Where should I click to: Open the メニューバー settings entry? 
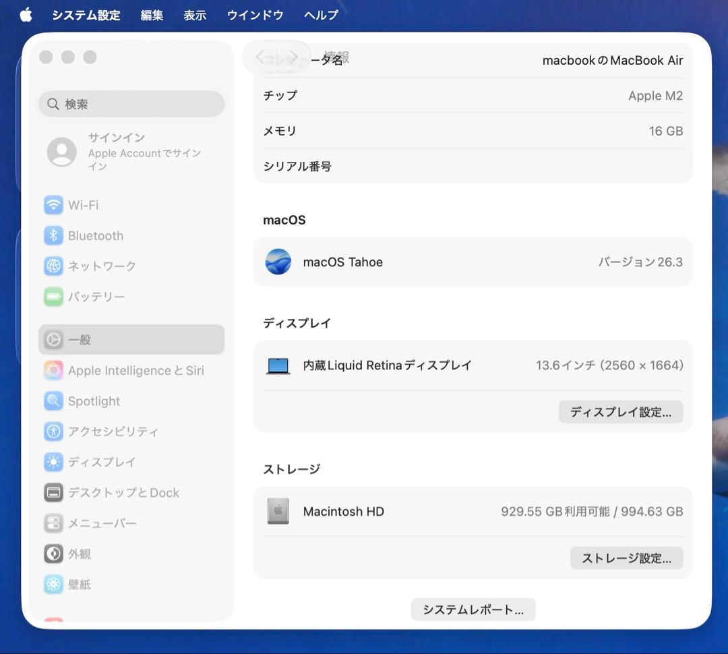pos(54,523)
